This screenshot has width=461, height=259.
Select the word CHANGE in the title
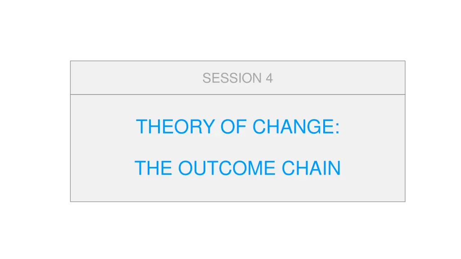tap(293, 126)
